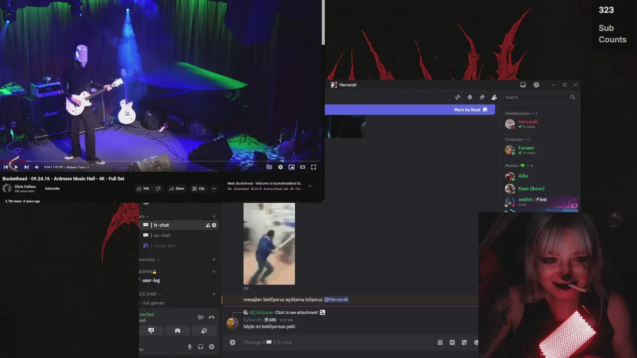Open notification settings bell in Discord
Screen dimensions: 637x358
click(x=470, y=97)
